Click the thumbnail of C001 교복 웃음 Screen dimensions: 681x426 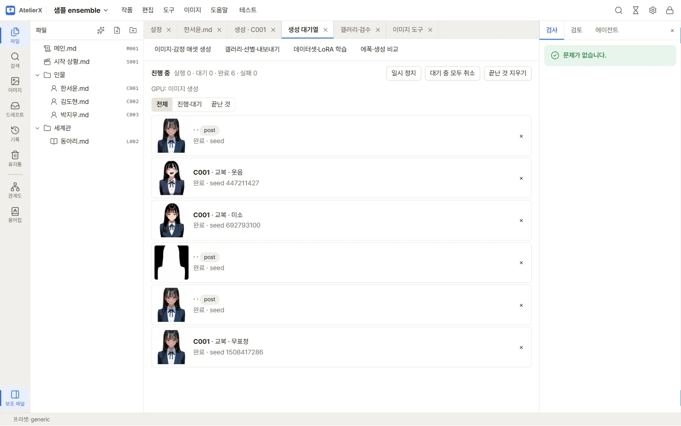[172, 178]
